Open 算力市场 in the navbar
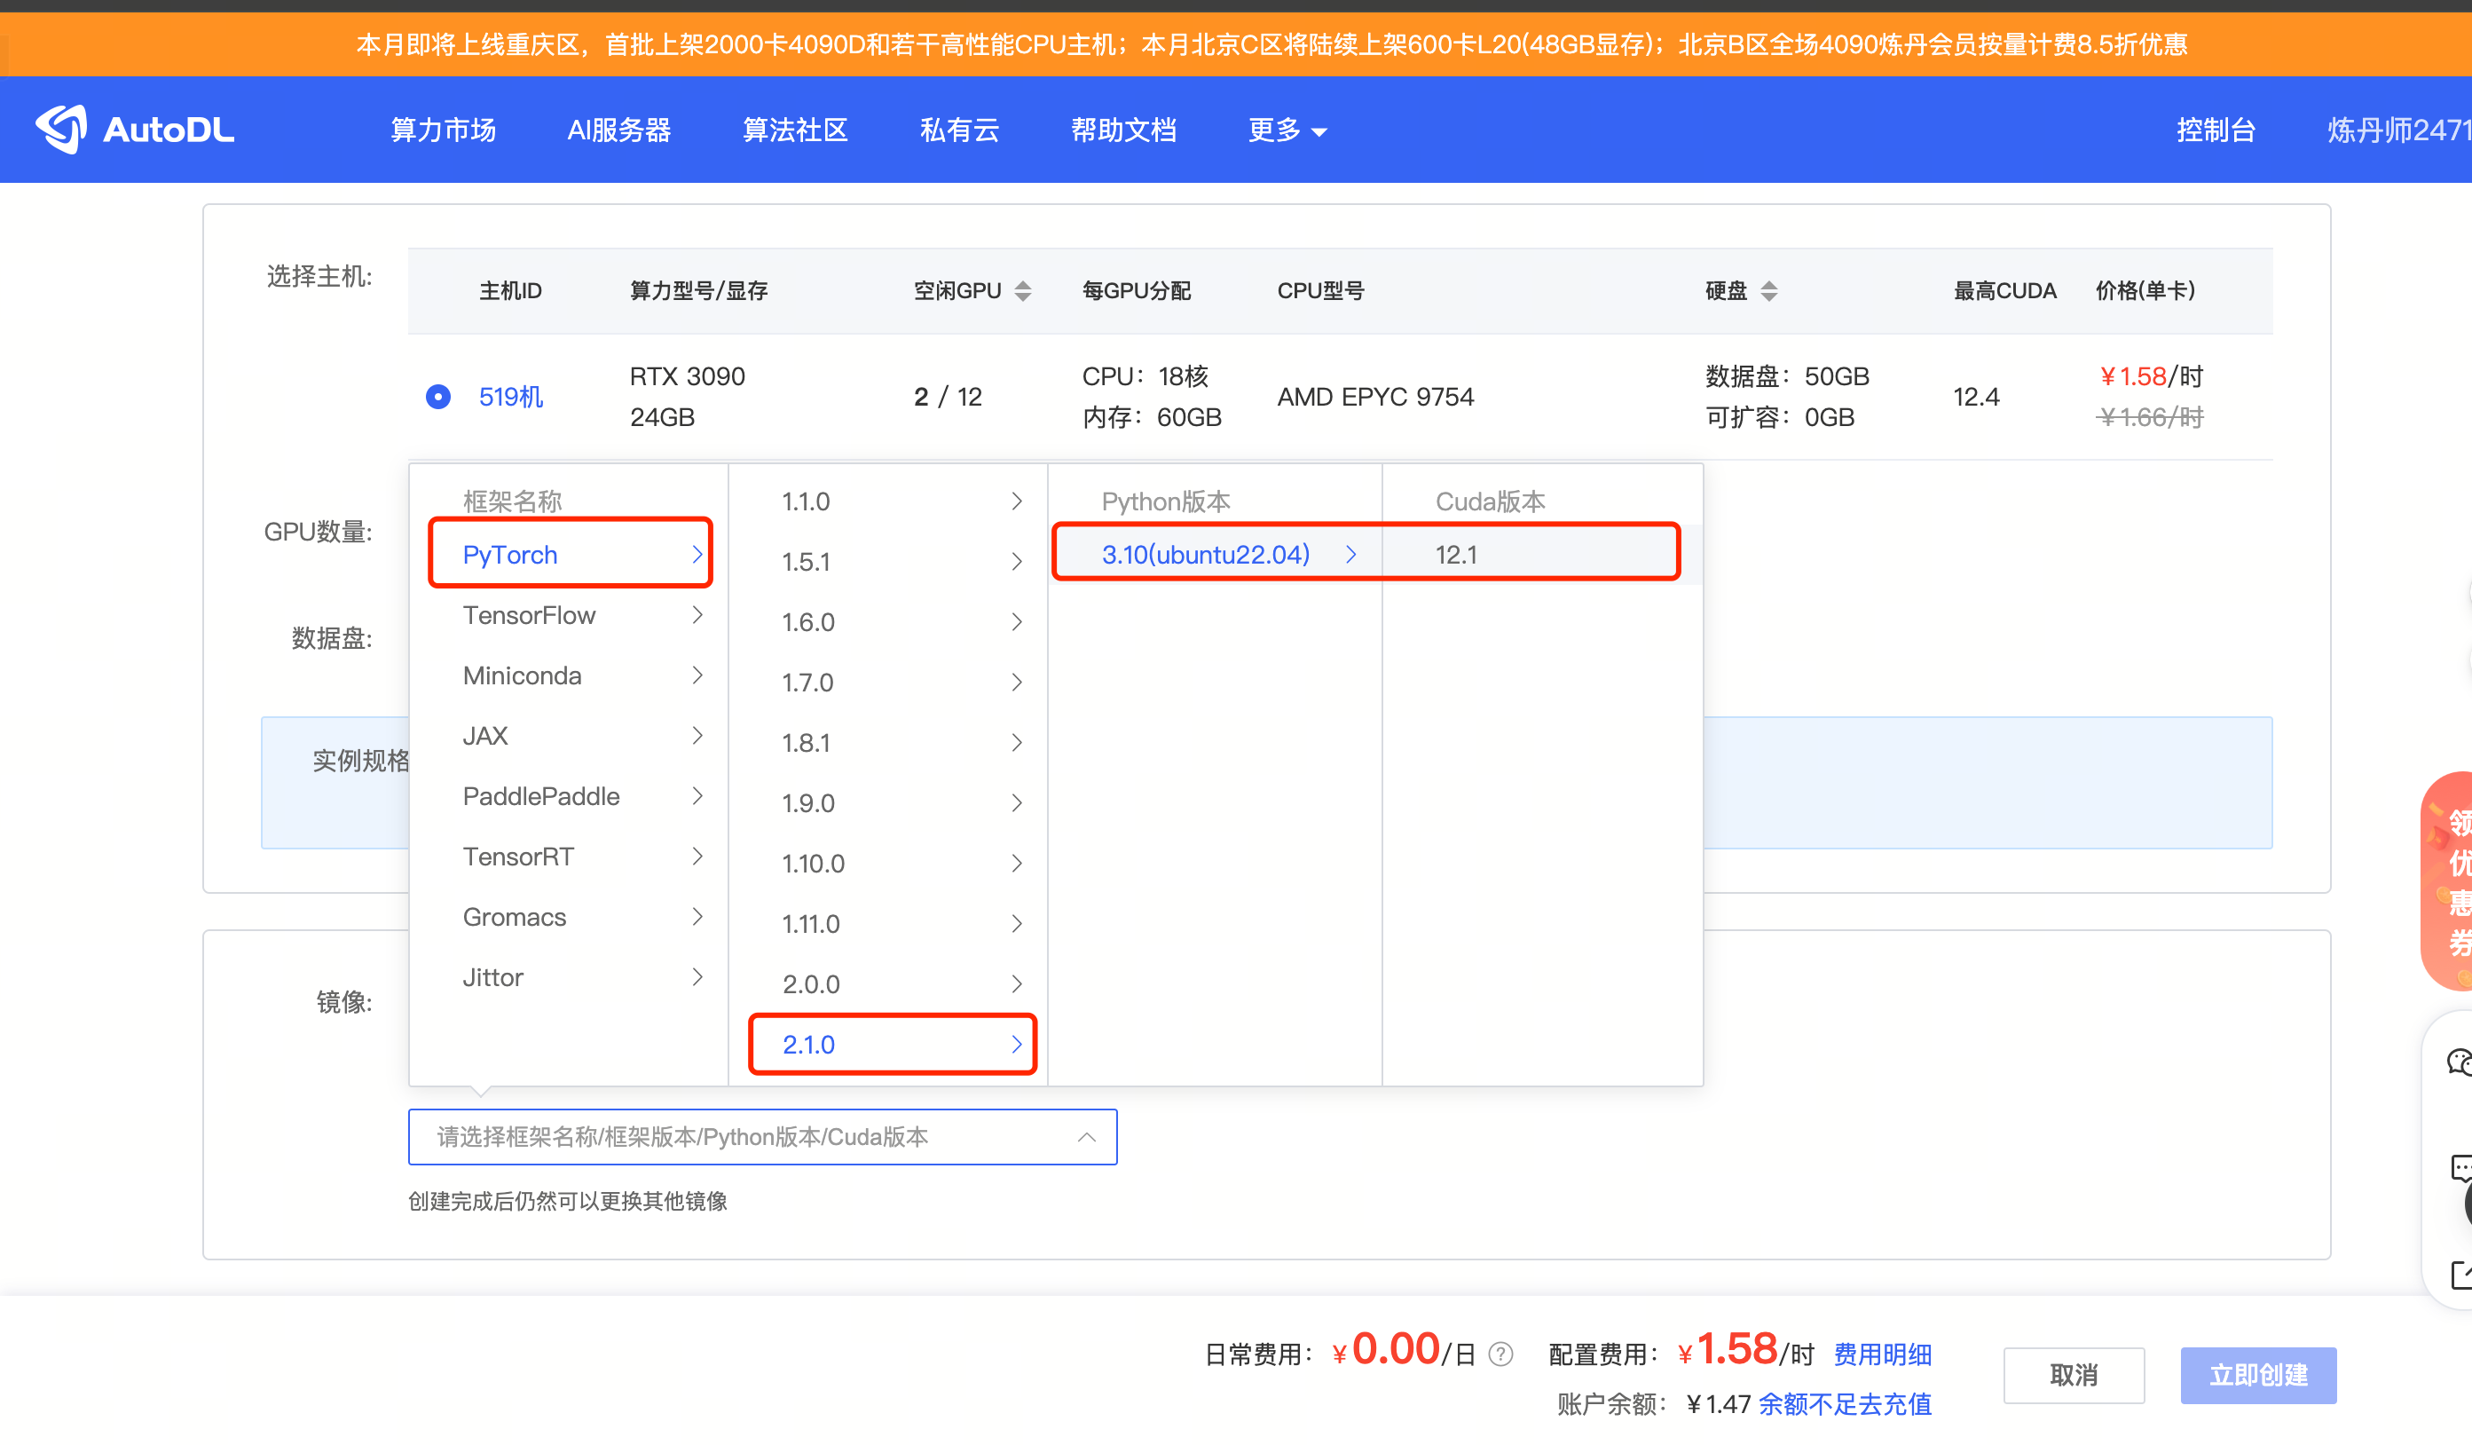This screenshot has width=2472, height=1445. click(444, 130)
